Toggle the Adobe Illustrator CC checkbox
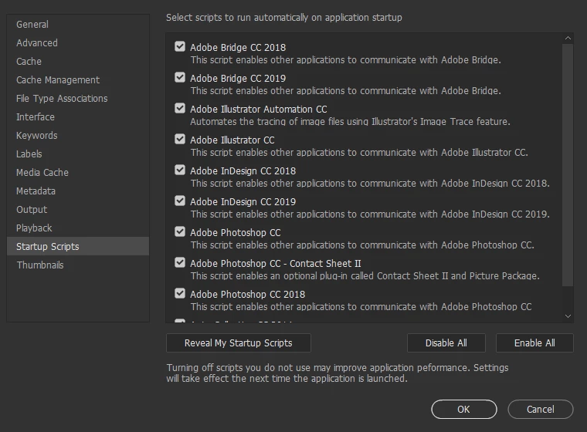587x432 pixels. [180, 139]
